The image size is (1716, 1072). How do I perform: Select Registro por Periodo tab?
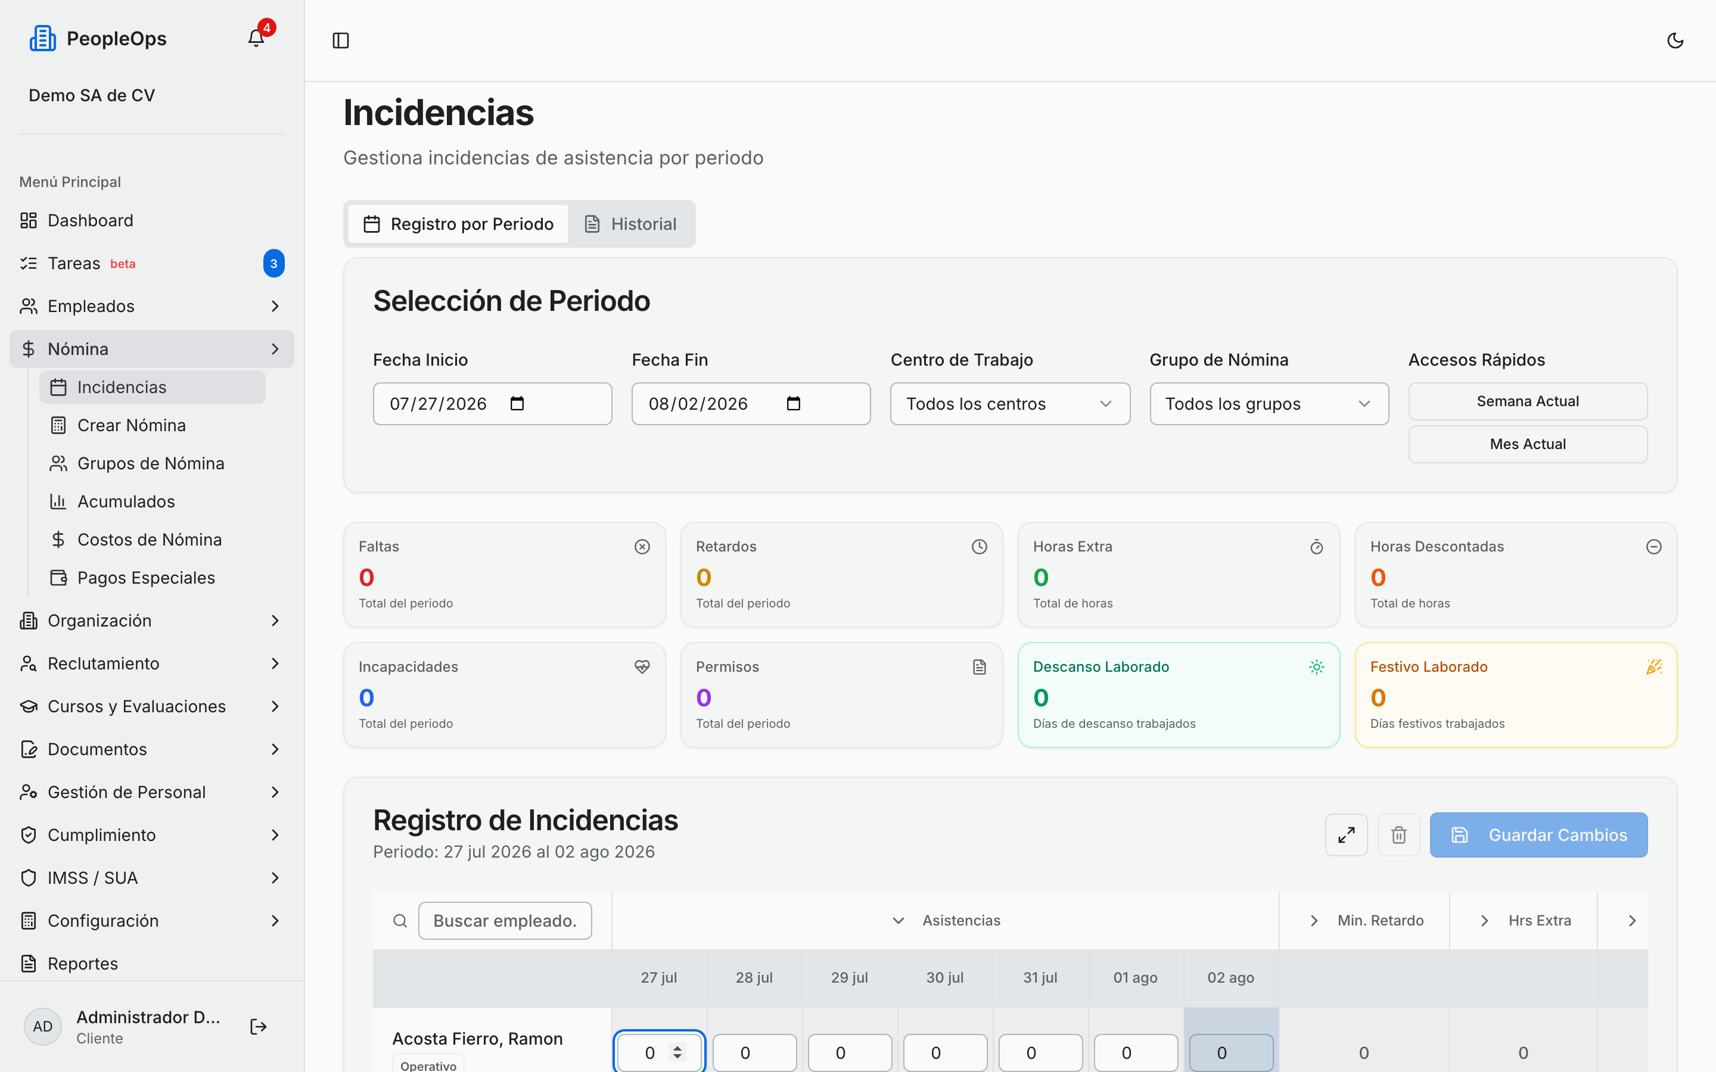458,224
